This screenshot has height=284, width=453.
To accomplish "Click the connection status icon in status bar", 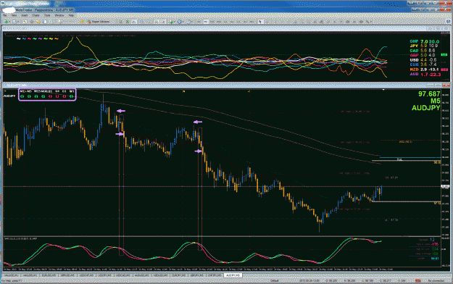I will [x=417, y=281].
